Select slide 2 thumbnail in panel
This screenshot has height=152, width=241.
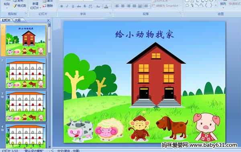[x=26, y=73]
